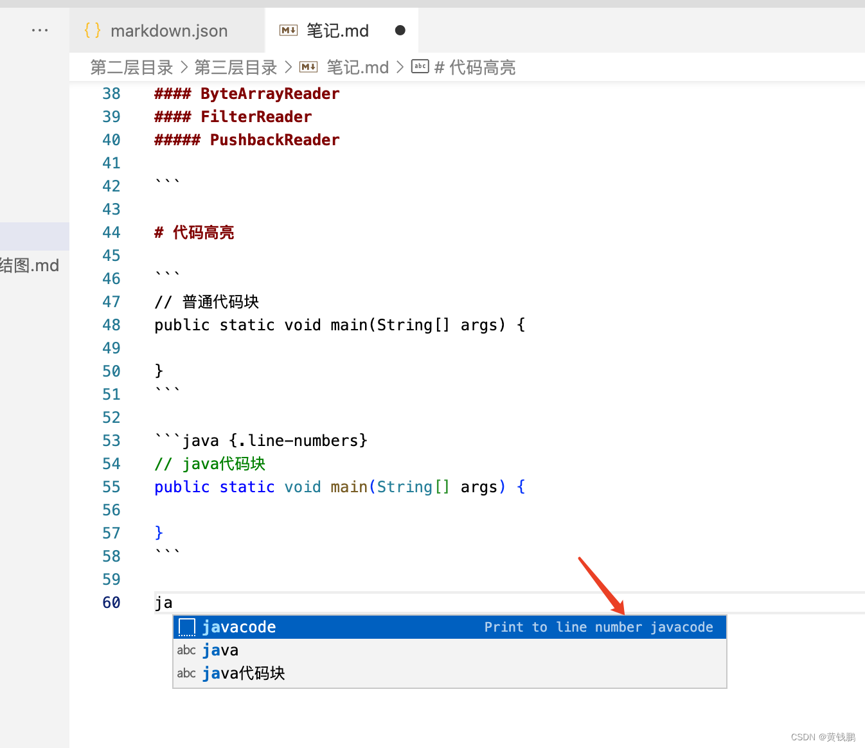Click the ```java {.line-numbers} fence line

(x=261, y=441)
